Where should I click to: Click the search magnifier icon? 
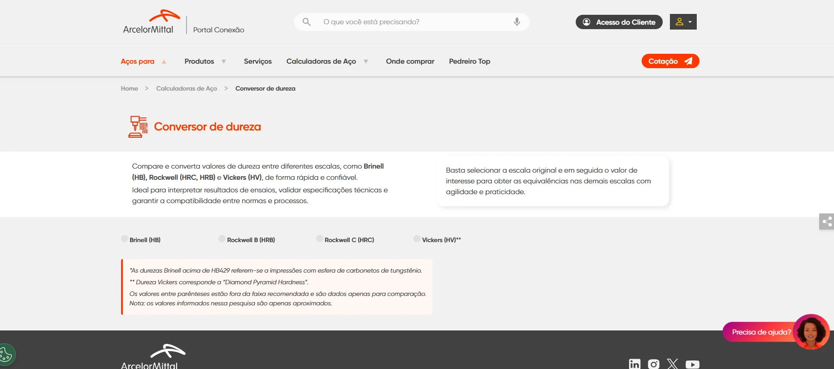(306, 22)
